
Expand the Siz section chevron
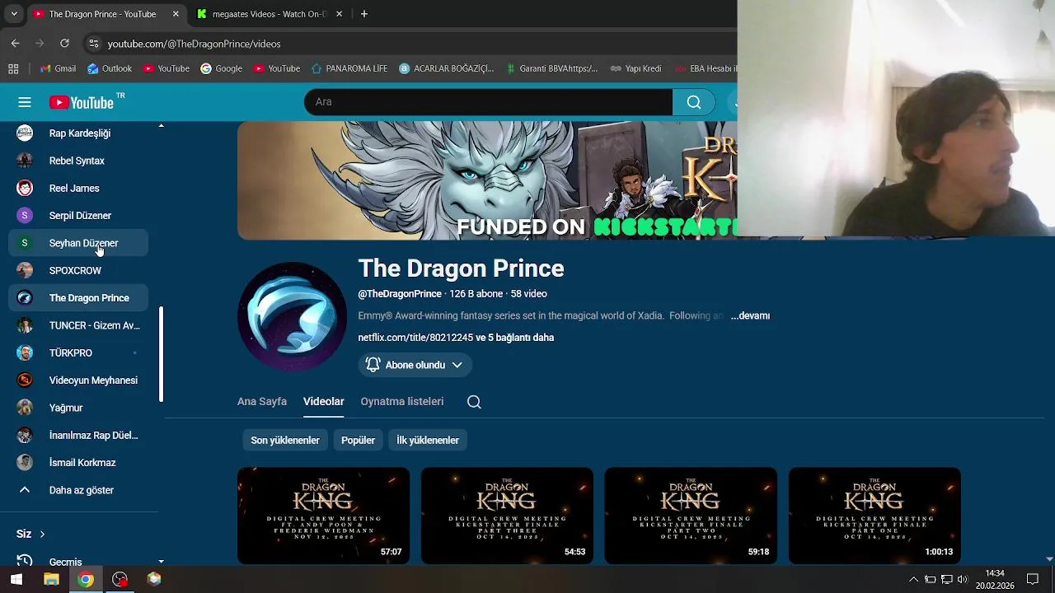point(42,534)
